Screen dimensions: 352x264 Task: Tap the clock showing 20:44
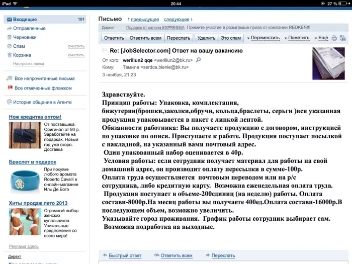tap(176, 4)
